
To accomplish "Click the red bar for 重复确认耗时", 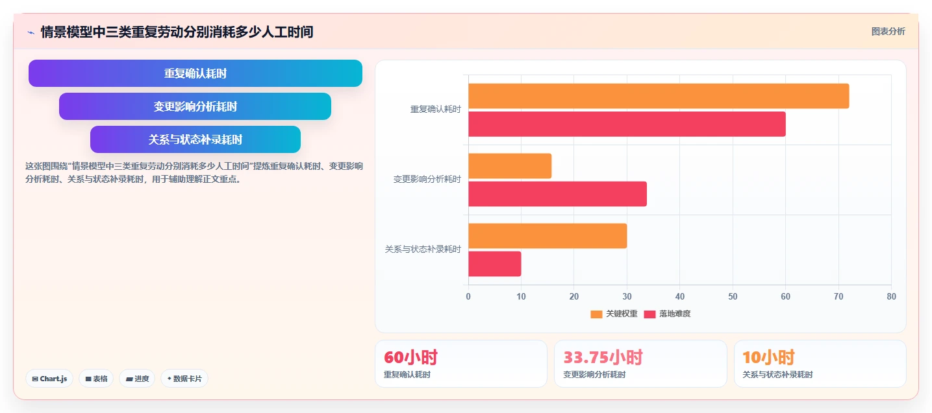I will (627, 124).
